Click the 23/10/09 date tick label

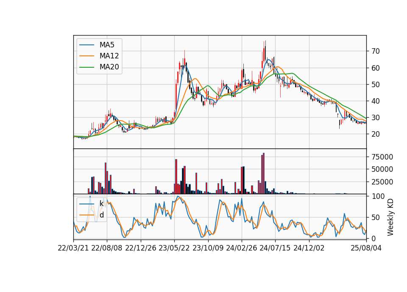point(208,248)
